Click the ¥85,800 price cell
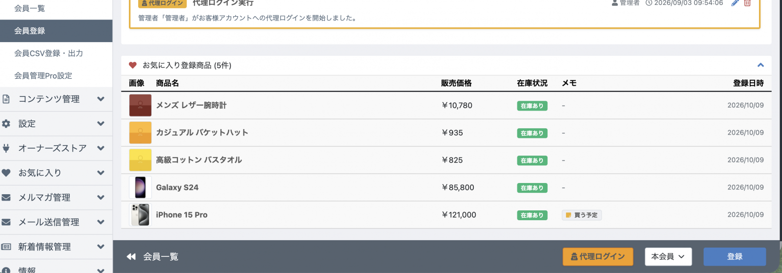The height and width of the screenshot is (273, 782). tap(458, 187)
